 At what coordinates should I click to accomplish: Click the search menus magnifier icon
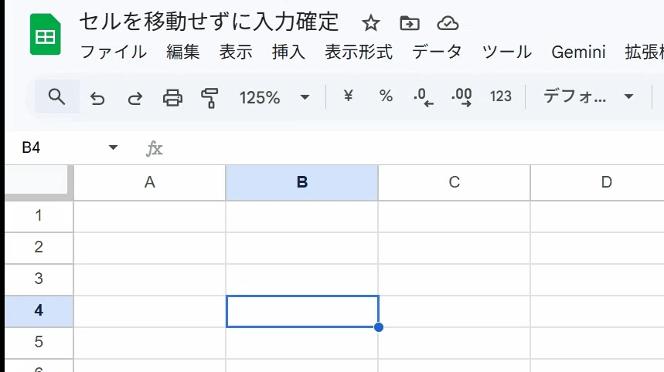pyautogui.click(x=56, y=96)
